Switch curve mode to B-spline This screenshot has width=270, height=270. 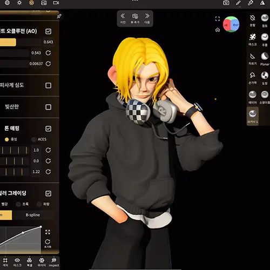coord(33,215)
